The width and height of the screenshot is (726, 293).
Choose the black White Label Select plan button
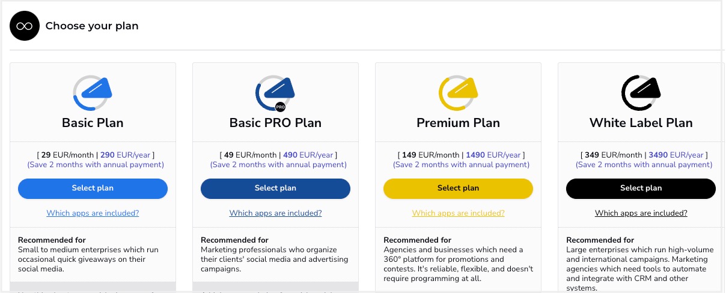click(x=641, y=188)
